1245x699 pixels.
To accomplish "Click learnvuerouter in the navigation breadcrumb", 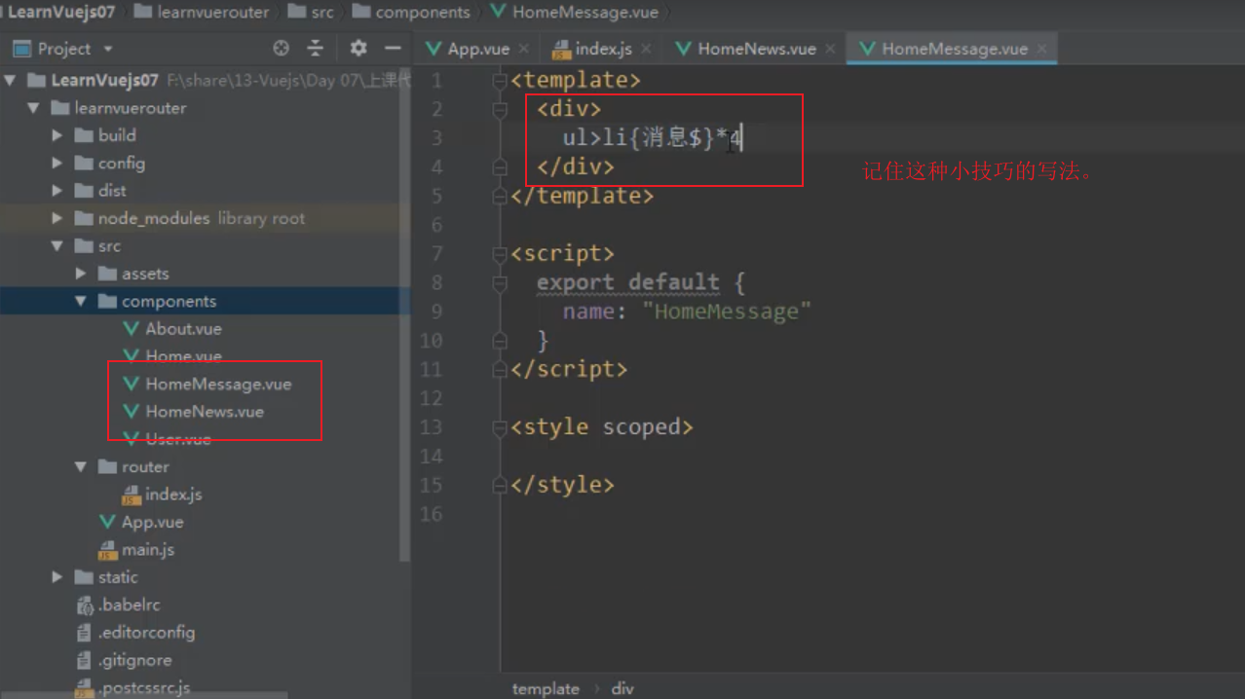I will (x=212, y=13).
